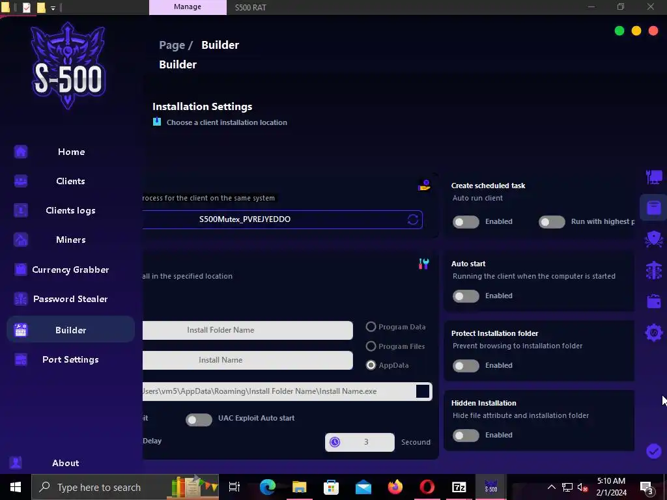Go to the Clients section
Screen dimensions: 667x500
pyautogui.click(x=70, y=181)
